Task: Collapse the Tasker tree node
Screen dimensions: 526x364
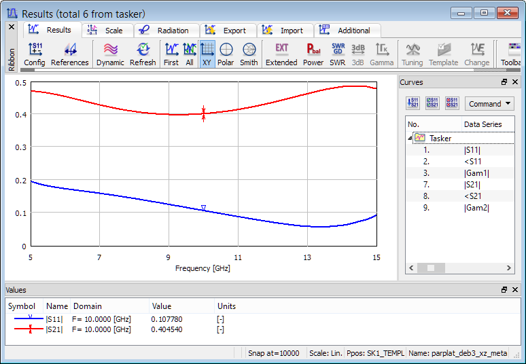Action: click(410, 138)
